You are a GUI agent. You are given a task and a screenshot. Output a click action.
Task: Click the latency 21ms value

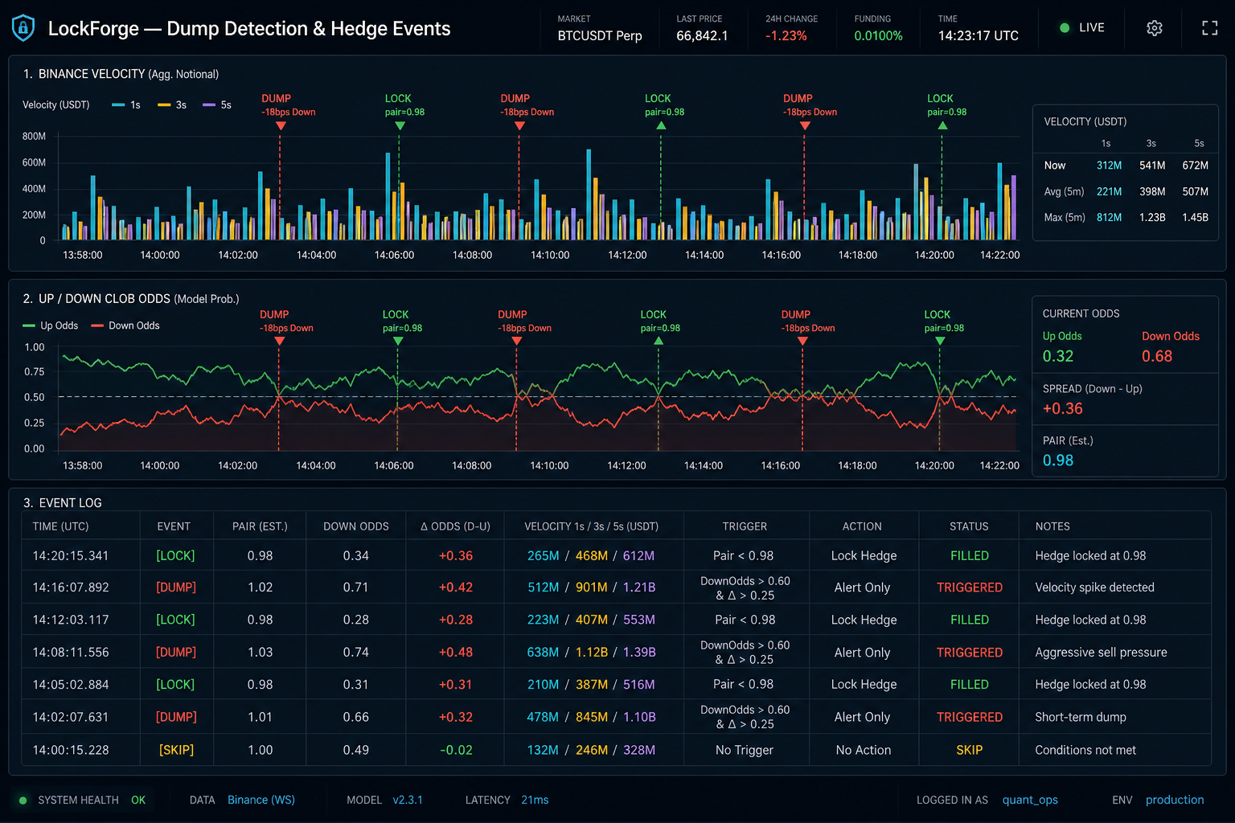[x=535, y=800]
